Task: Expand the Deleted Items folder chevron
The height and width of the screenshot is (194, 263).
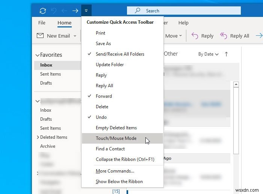Action: point(38,137)
